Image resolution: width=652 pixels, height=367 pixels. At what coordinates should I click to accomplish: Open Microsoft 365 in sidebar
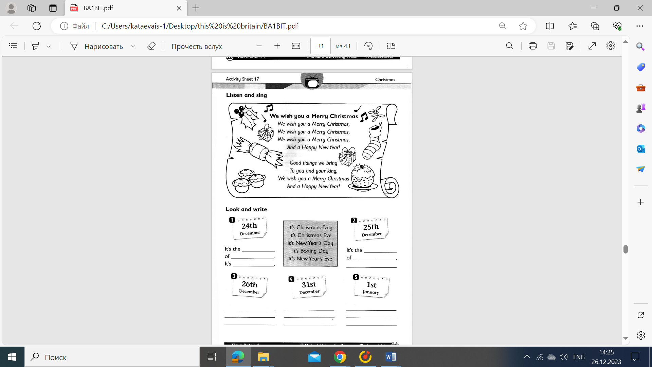pos(640,128)
